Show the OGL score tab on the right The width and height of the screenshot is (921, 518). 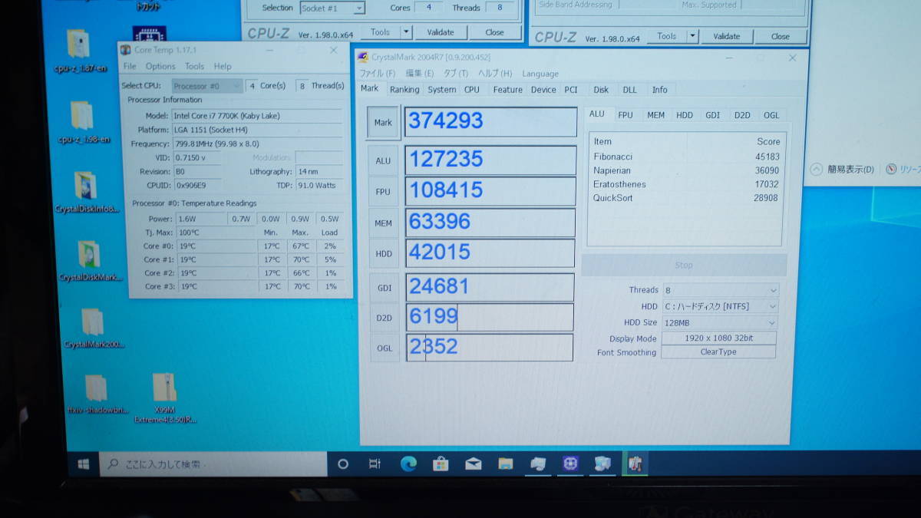(771, 115)
